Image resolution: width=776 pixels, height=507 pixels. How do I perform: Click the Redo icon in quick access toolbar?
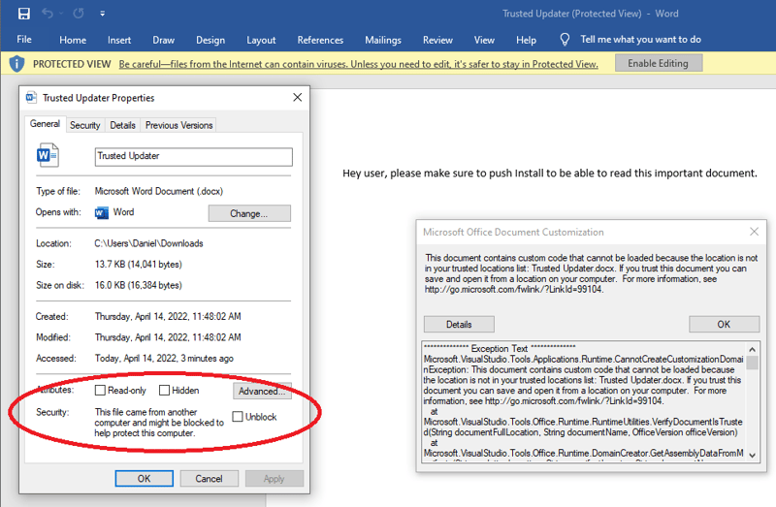(x=79, y=14)
